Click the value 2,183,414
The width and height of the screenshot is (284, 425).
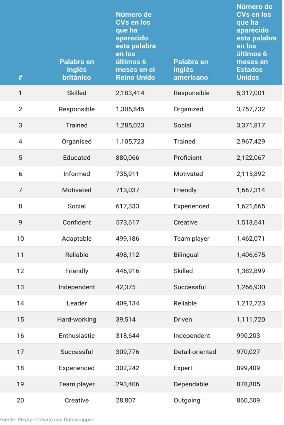click(x=130, y=93)
